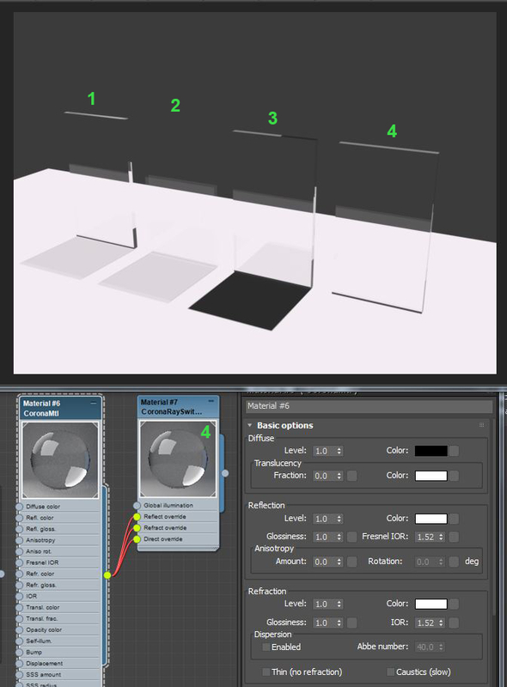Screen dimensions: 507x687
Task: Click the Opacity color input socket
Action: tap(19, 630)
